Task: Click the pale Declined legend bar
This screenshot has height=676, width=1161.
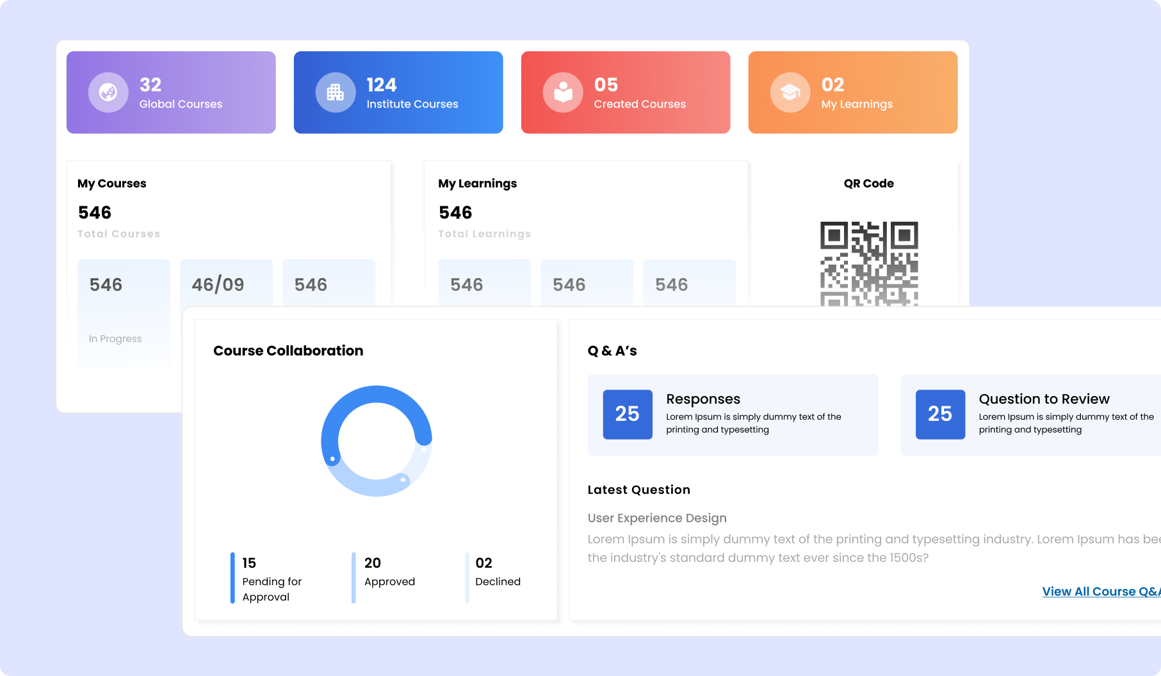Action: click(467, 578)
